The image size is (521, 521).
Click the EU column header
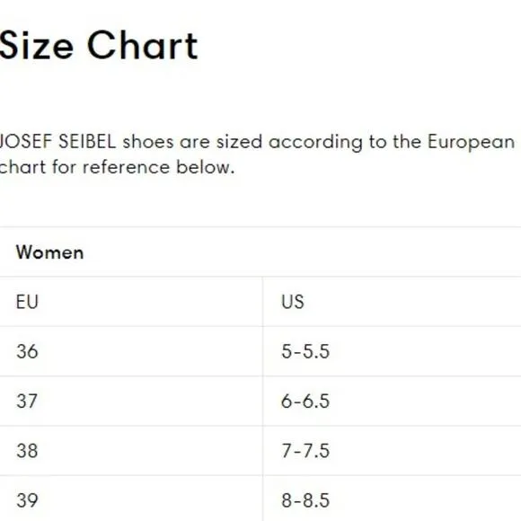point(27,302)
